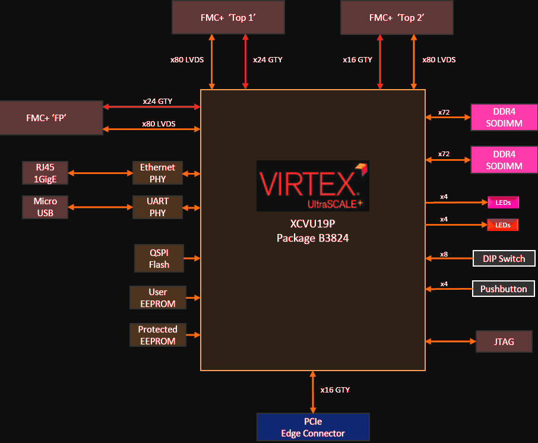Select the User EEPROM block
The height and width of the screenshot is (443, 538).
coord(158,298)
